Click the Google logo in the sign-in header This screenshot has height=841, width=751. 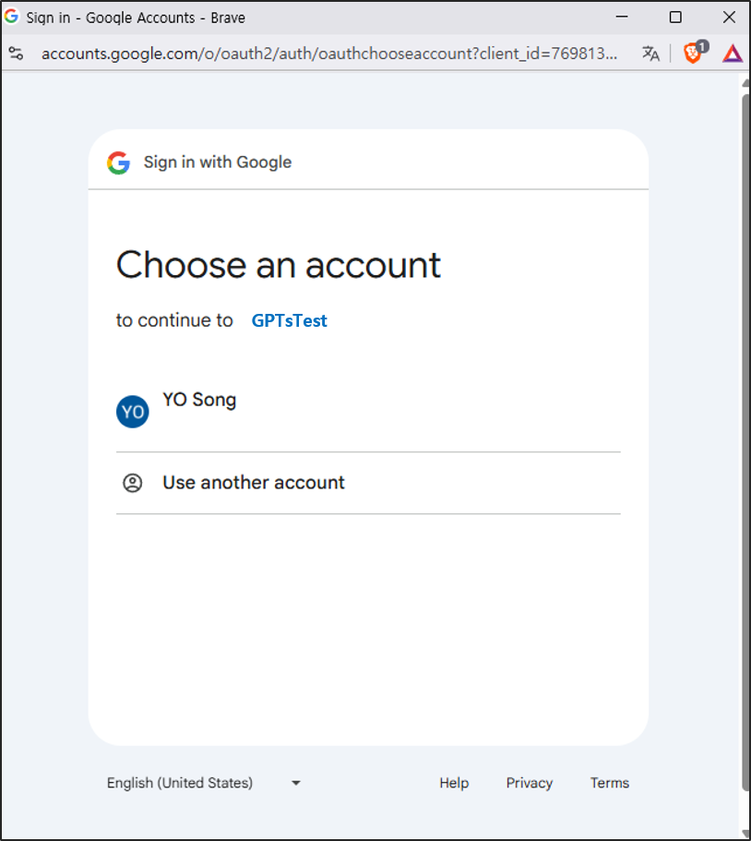point(118,162)
